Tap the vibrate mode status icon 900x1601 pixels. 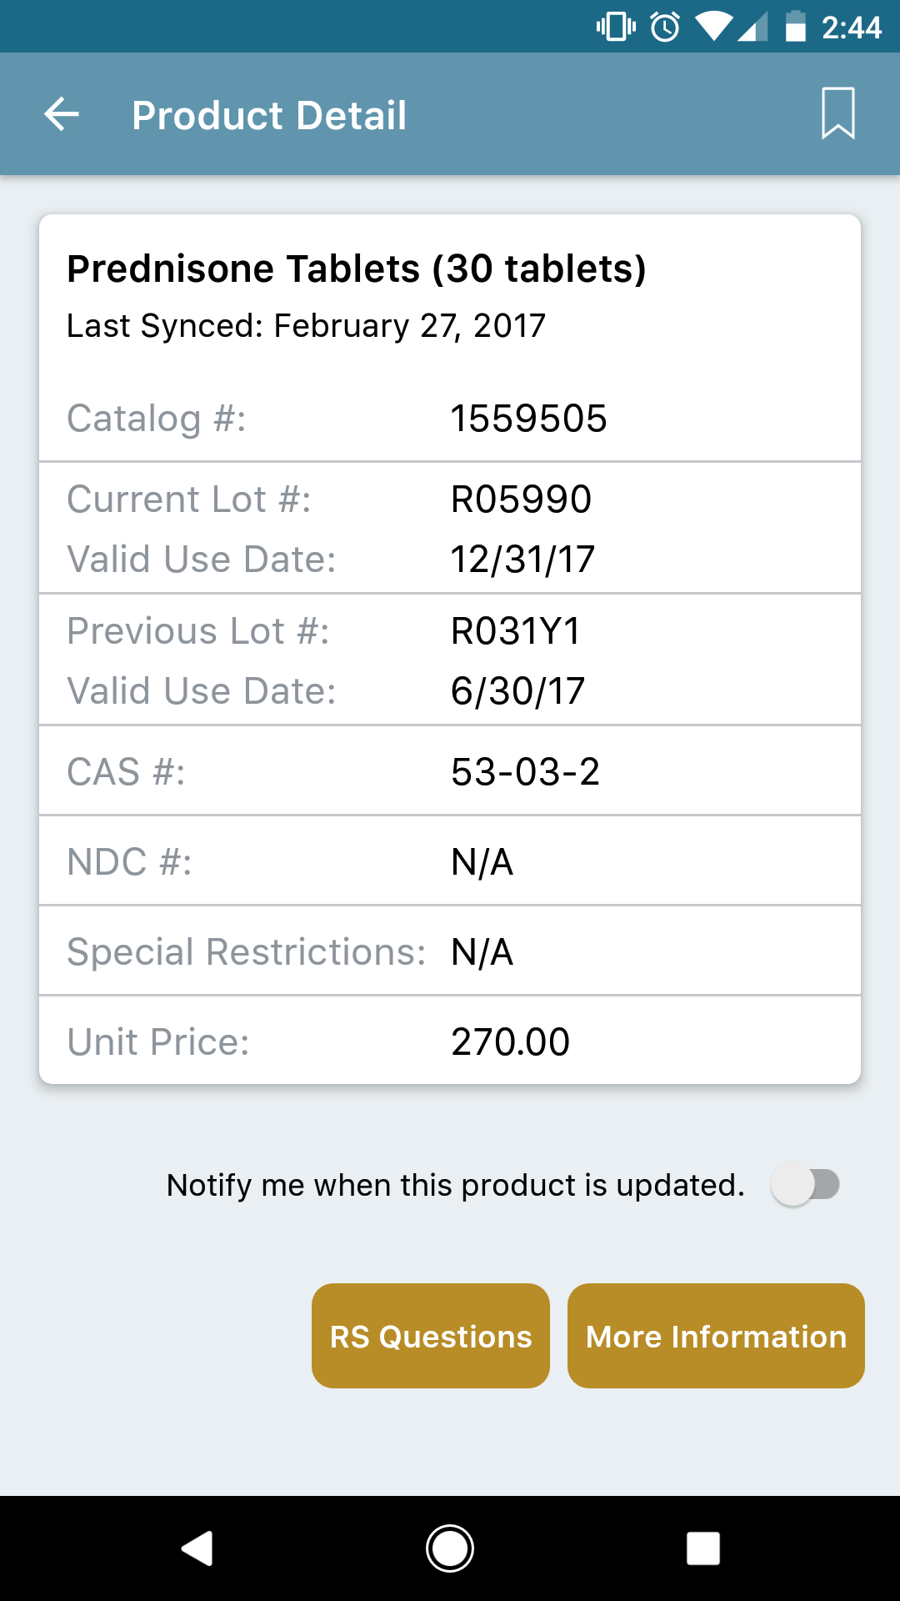[x=616, y=28]
